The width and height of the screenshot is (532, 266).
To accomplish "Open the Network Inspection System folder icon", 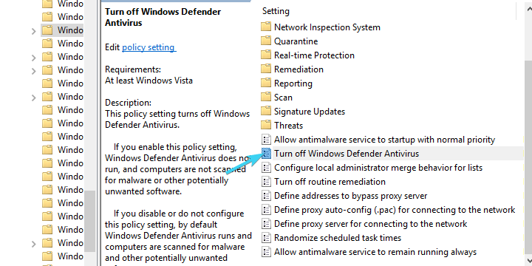I will (x=266, y=27).
